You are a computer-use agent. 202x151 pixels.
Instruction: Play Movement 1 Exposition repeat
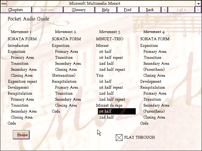coord(22,81)
